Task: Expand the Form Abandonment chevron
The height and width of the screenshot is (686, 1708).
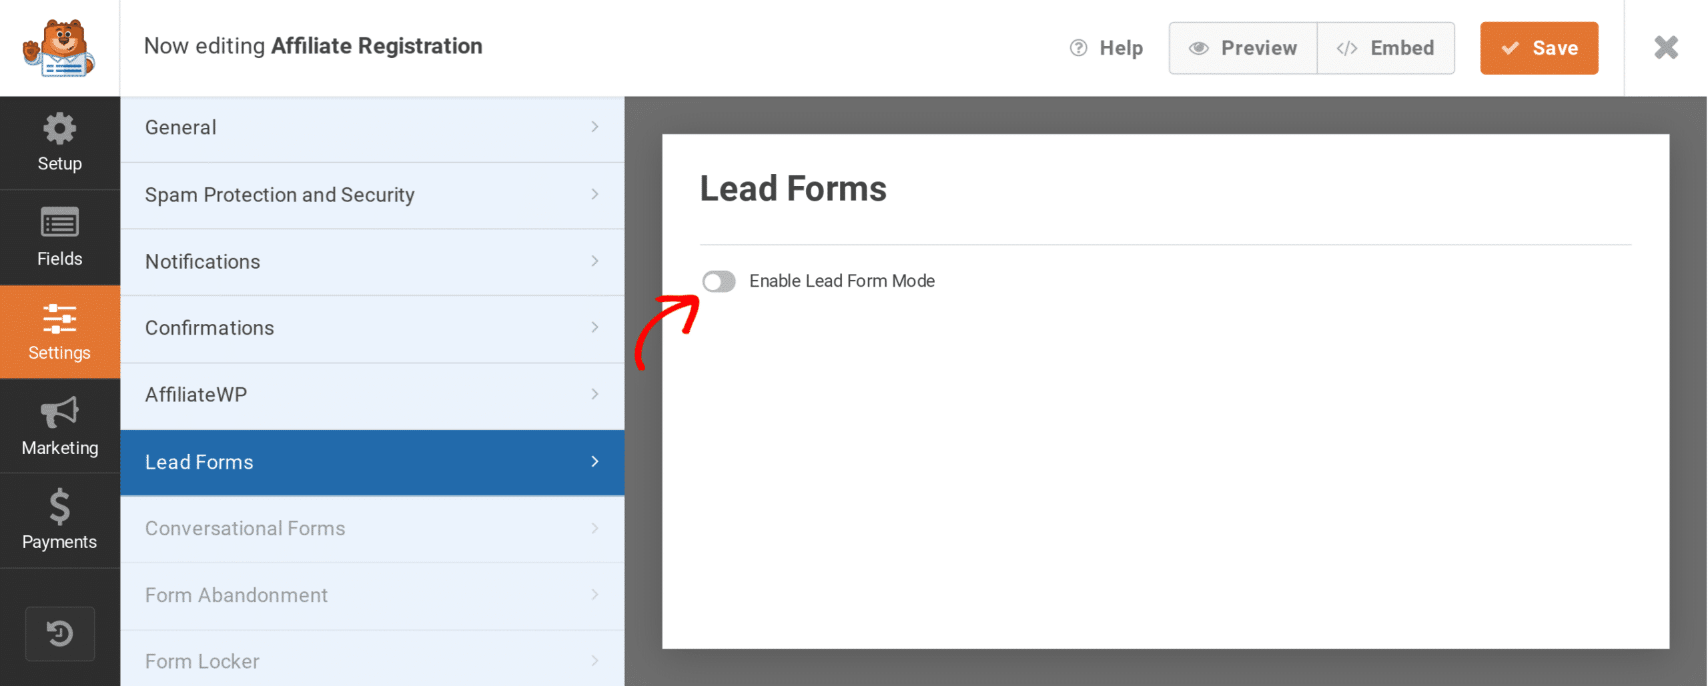Action: click(594, 594)
